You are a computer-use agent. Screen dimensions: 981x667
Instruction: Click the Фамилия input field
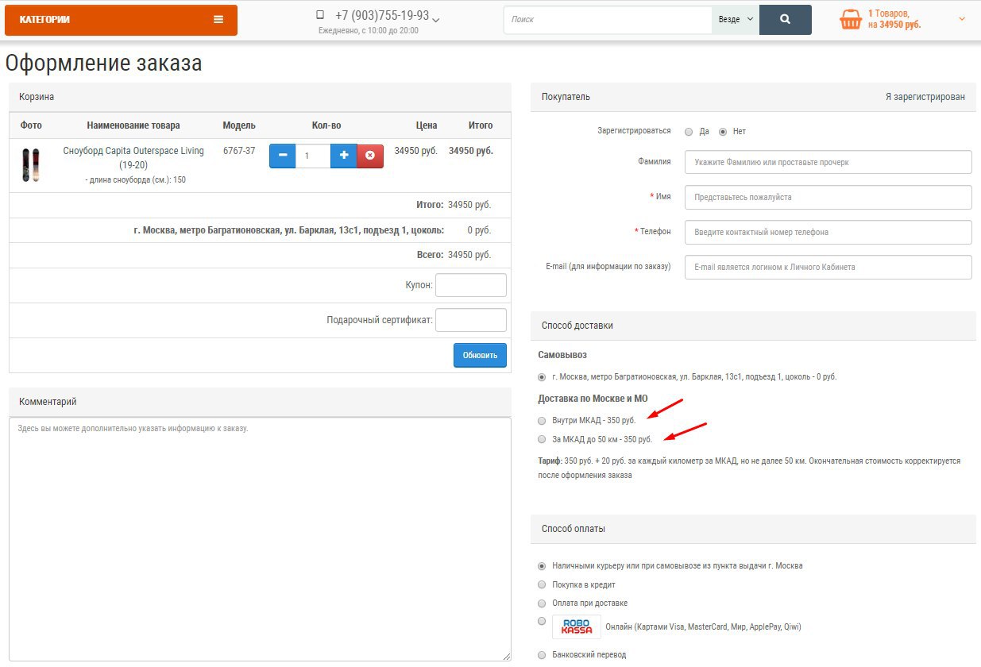[x=829, y=162]
